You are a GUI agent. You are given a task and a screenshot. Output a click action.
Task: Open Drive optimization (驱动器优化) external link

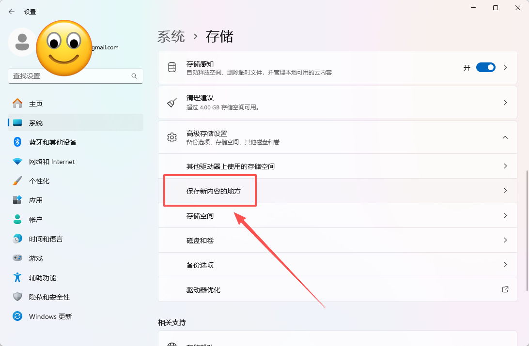[505, 289]
